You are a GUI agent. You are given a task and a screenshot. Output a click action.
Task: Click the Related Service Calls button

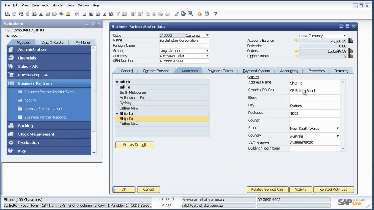click(x=267, y=190)
